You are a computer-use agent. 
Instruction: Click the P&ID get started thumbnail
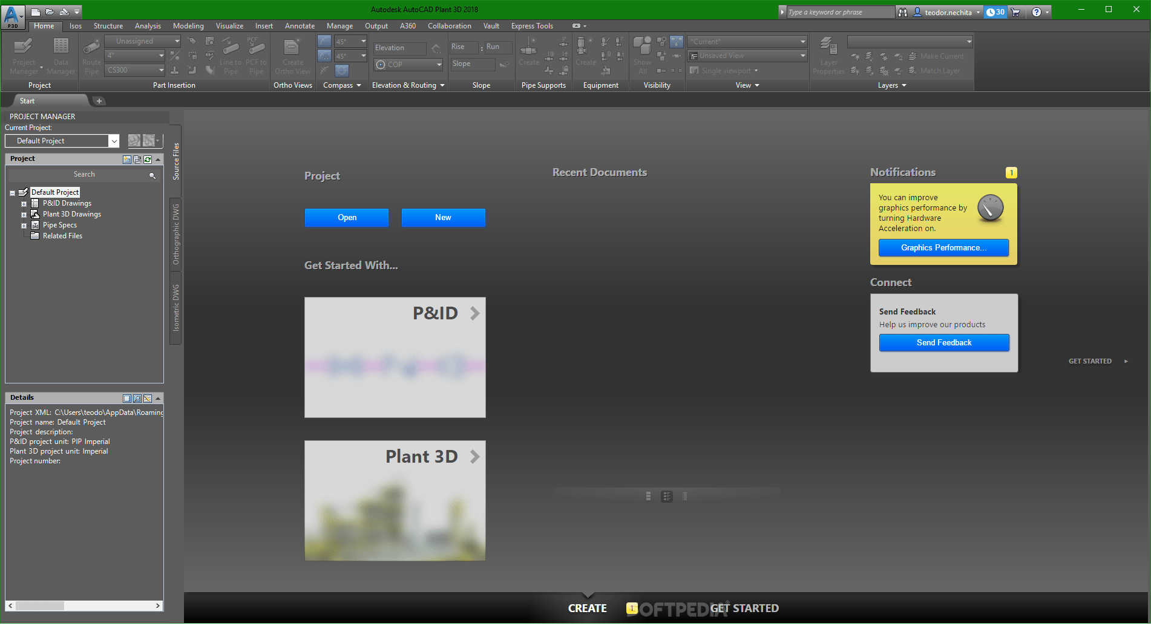tap(395, 357)
